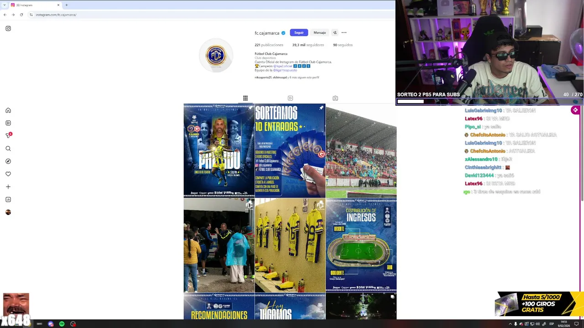Viewport: 584px width, 328px height.
Task: Open Explore compass icon
Action: [x=8, y=161]
